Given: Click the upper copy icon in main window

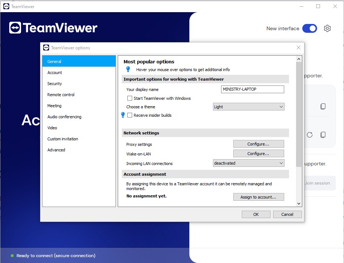Looking at the screenshot, I should (x=323, y=106).
